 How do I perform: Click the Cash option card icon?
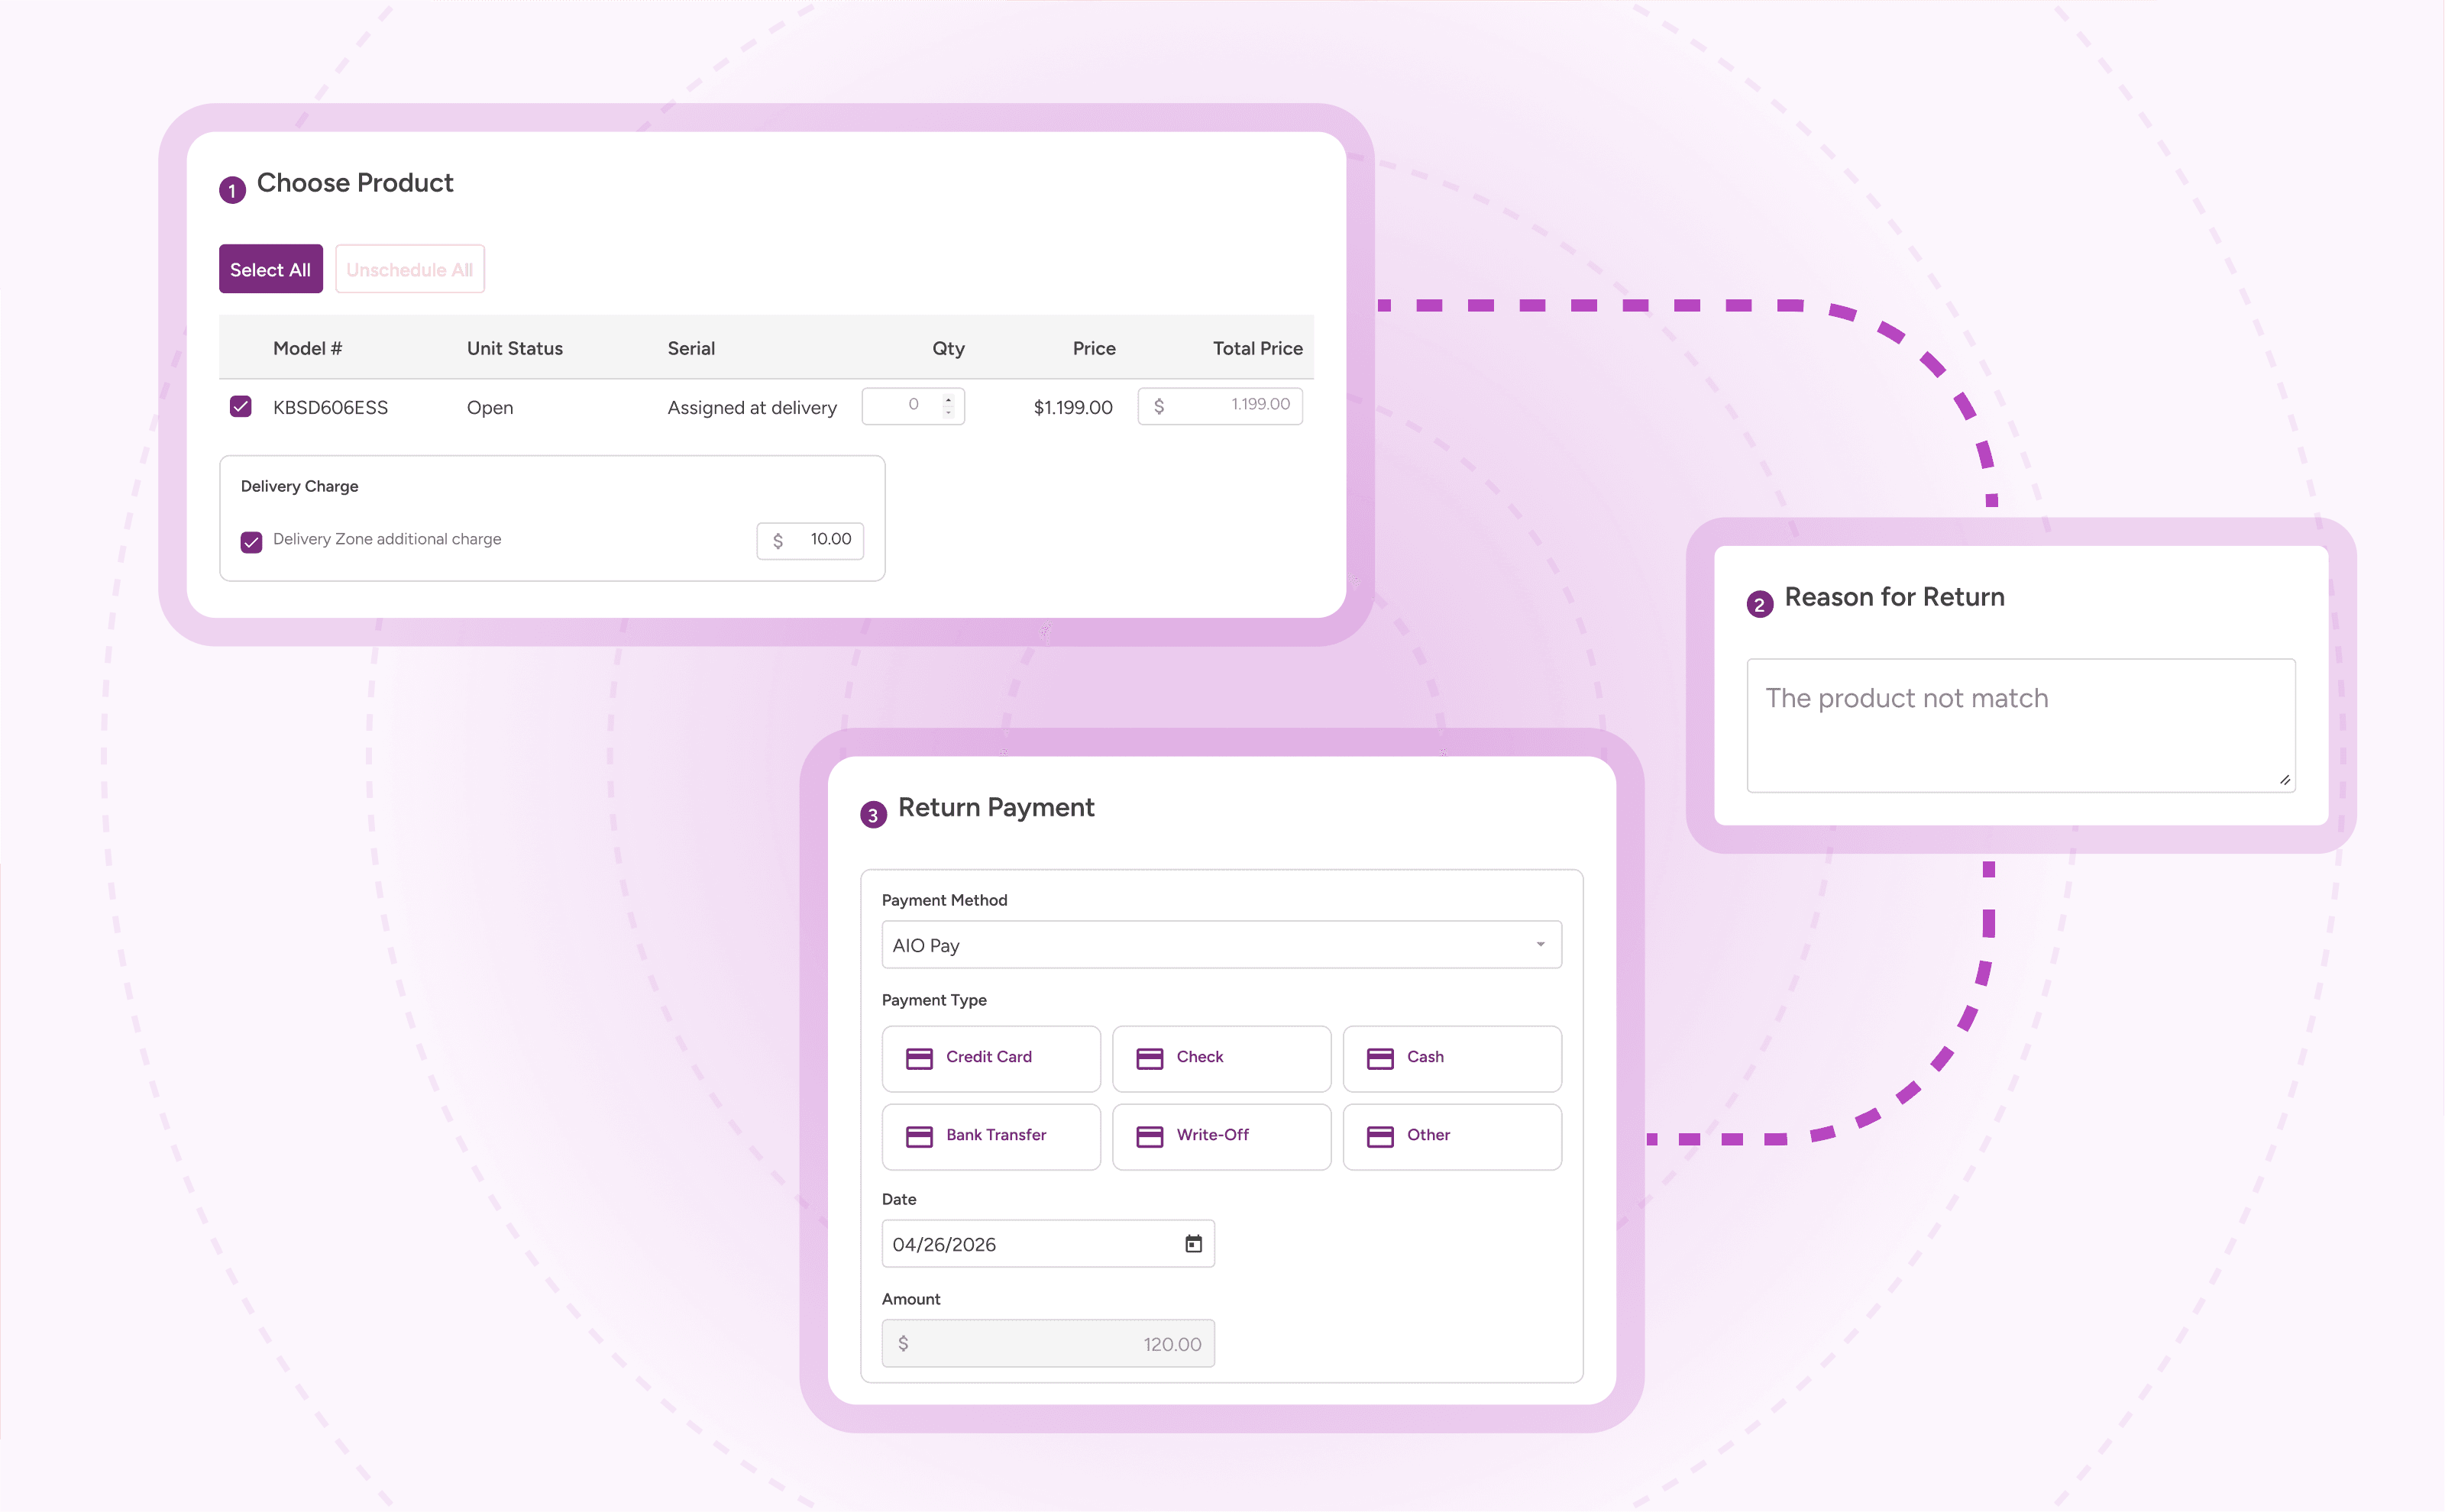coord(1380,1058)
